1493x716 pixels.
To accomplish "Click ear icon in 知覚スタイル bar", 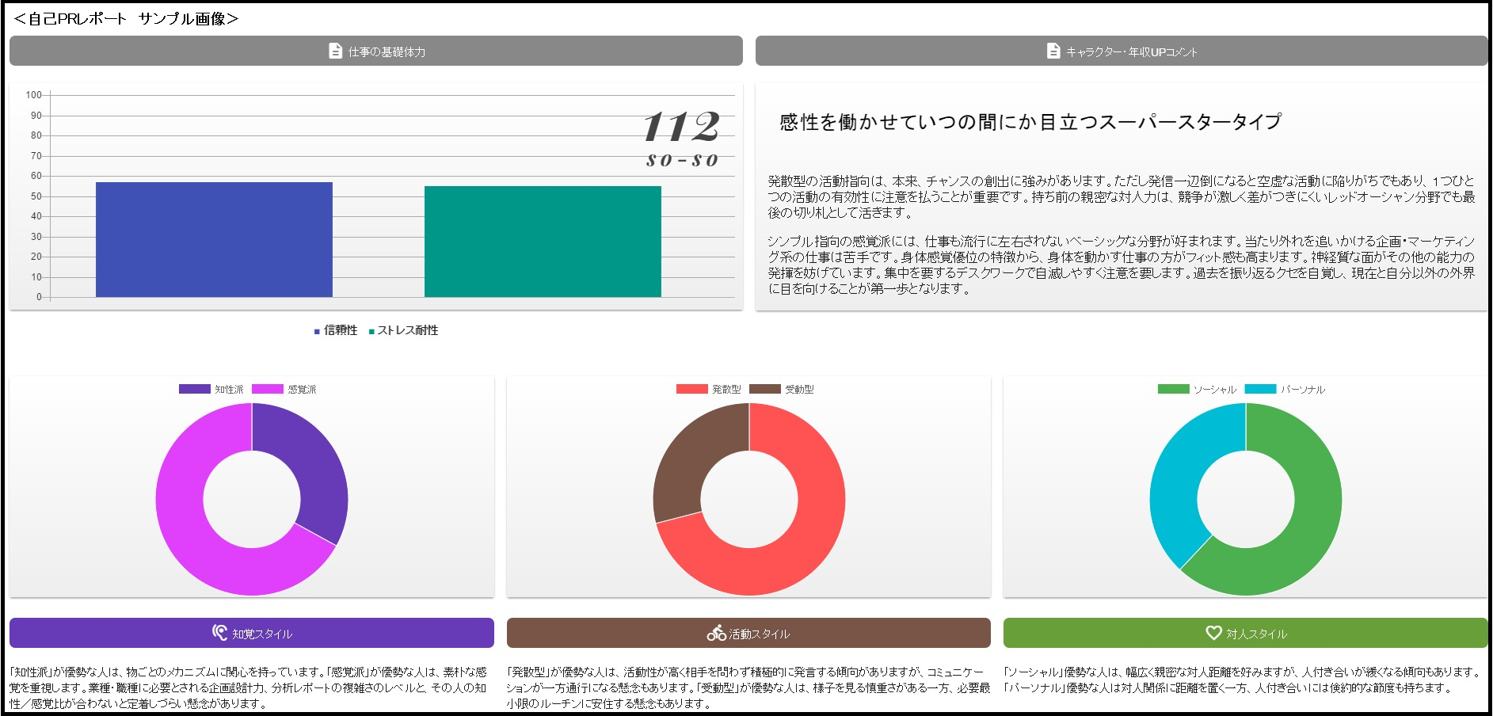I will point(219,632).
